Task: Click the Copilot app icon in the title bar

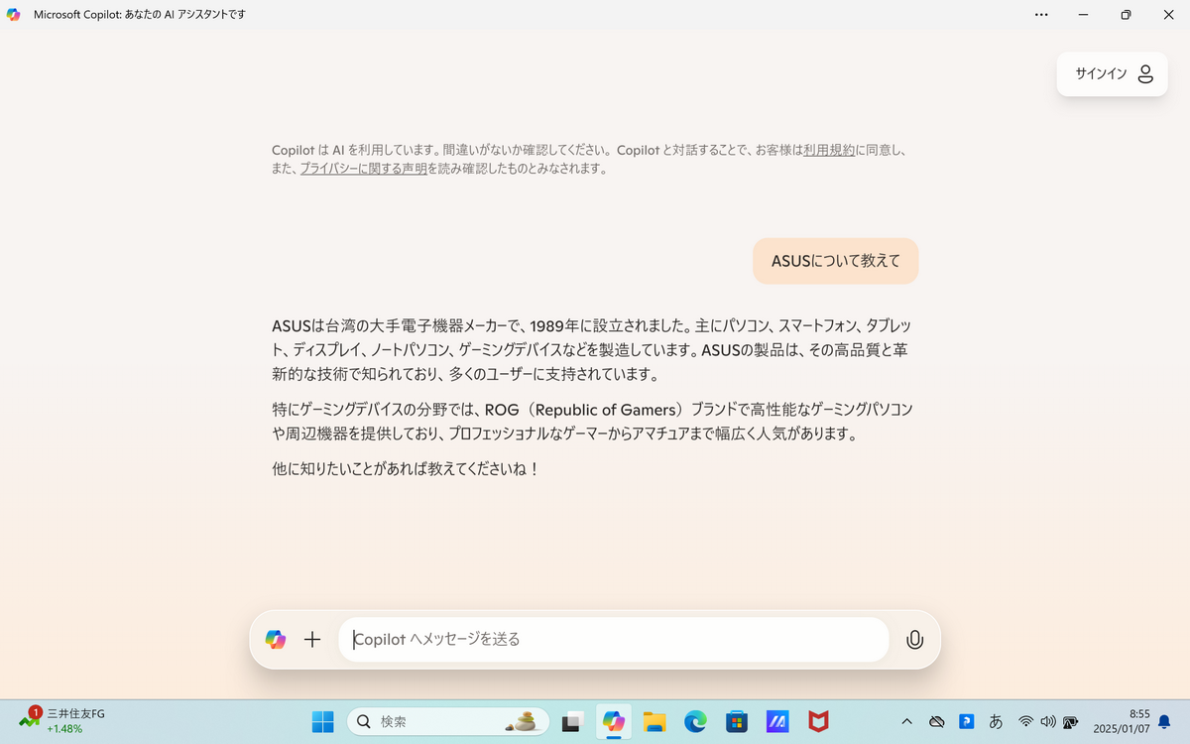Action: (x=14, y=15)
